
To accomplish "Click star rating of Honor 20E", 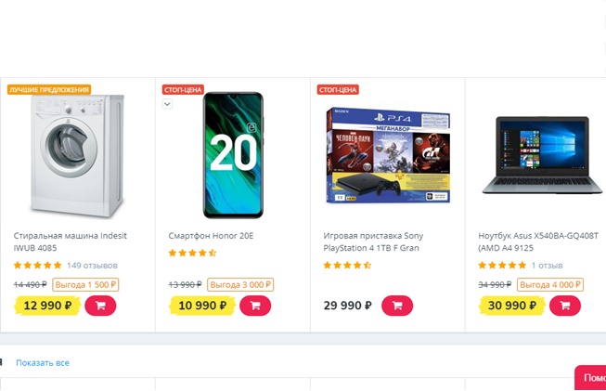I will pos(192,252).
